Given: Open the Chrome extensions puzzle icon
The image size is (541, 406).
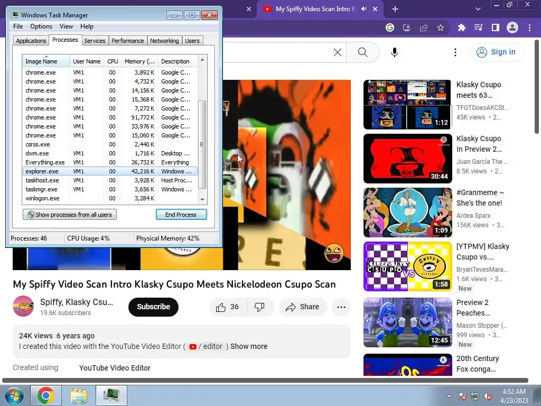Looking at the screenshot, I should pyautogui.click(x=461, y=27).
